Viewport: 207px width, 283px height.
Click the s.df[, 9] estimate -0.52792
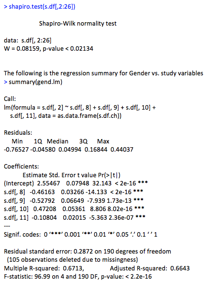point(42,201)
